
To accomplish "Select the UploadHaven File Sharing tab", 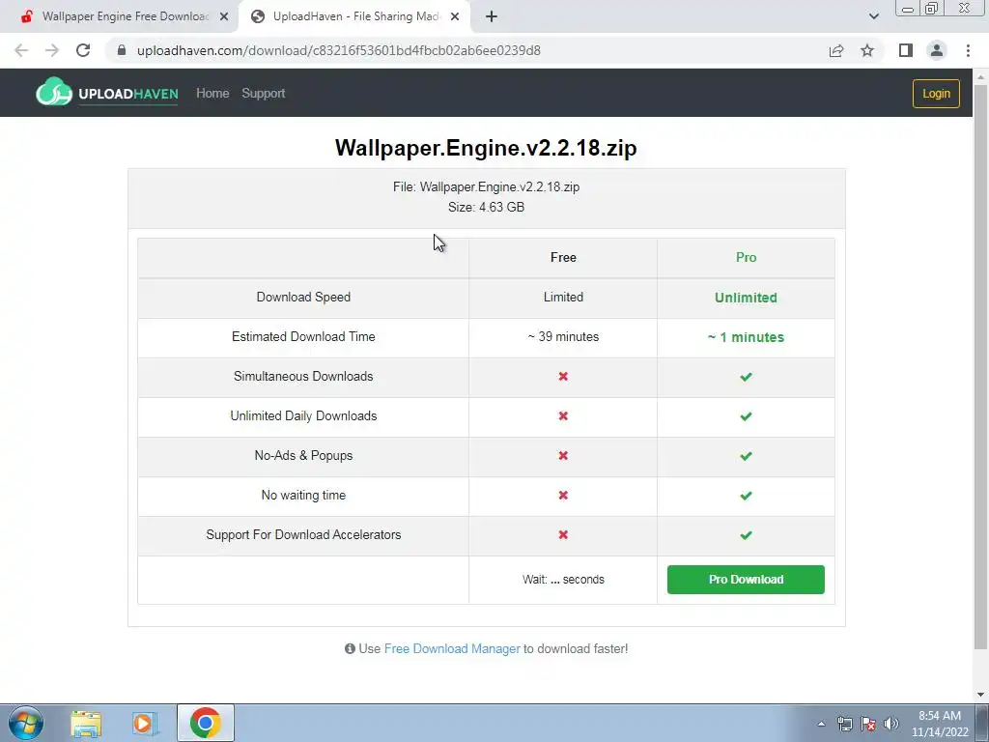I will tap(353, 16).
